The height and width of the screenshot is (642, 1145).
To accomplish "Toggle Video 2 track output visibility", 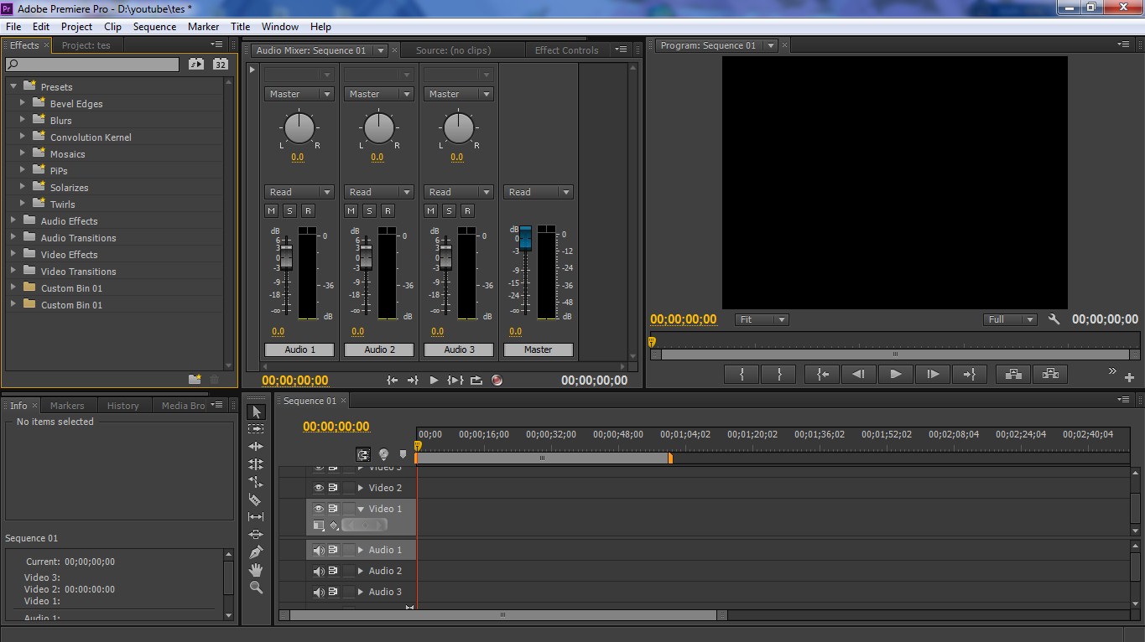I will 318,487.
